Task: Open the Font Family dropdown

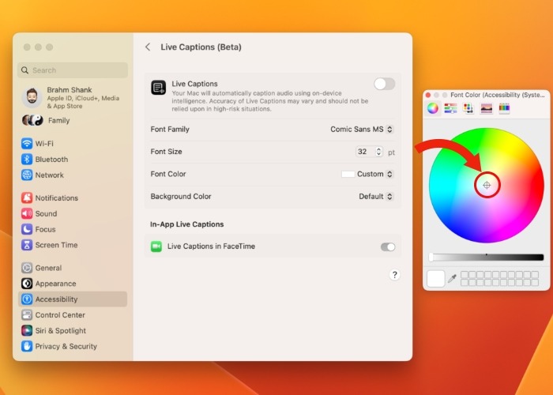Action: tap(362, 129)
